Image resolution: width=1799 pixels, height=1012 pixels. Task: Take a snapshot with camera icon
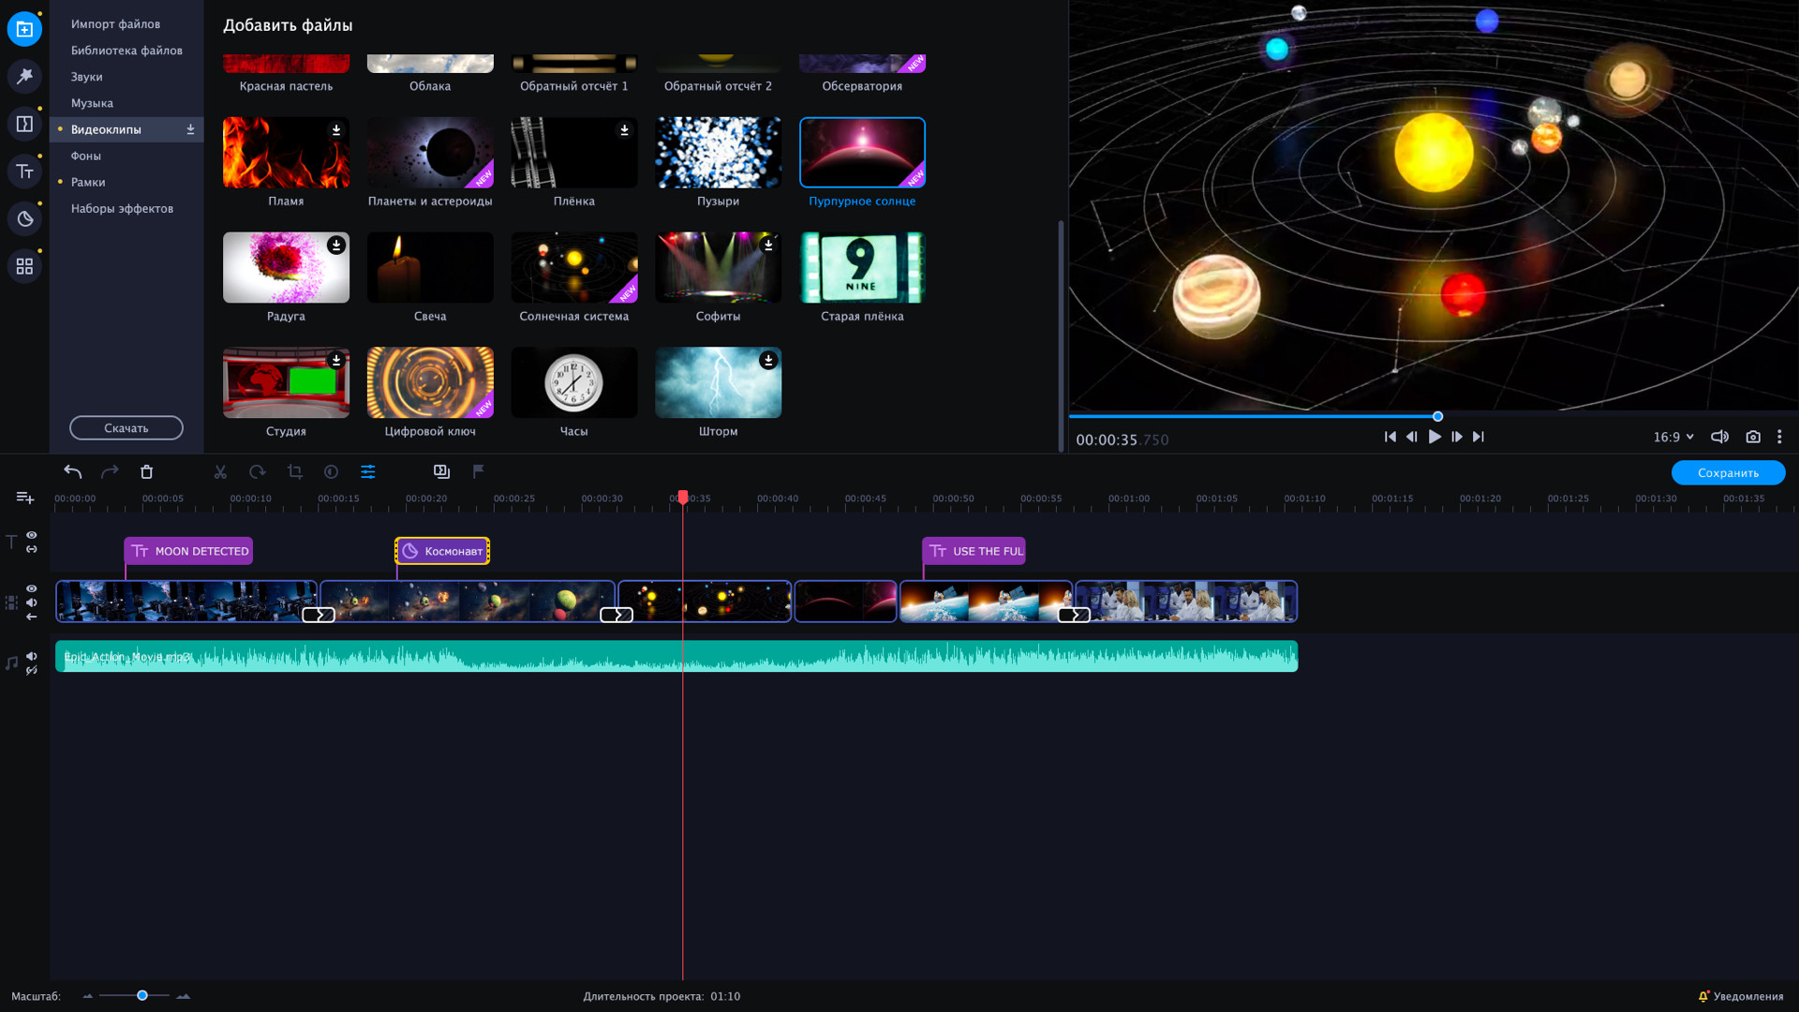(1753, 437)
